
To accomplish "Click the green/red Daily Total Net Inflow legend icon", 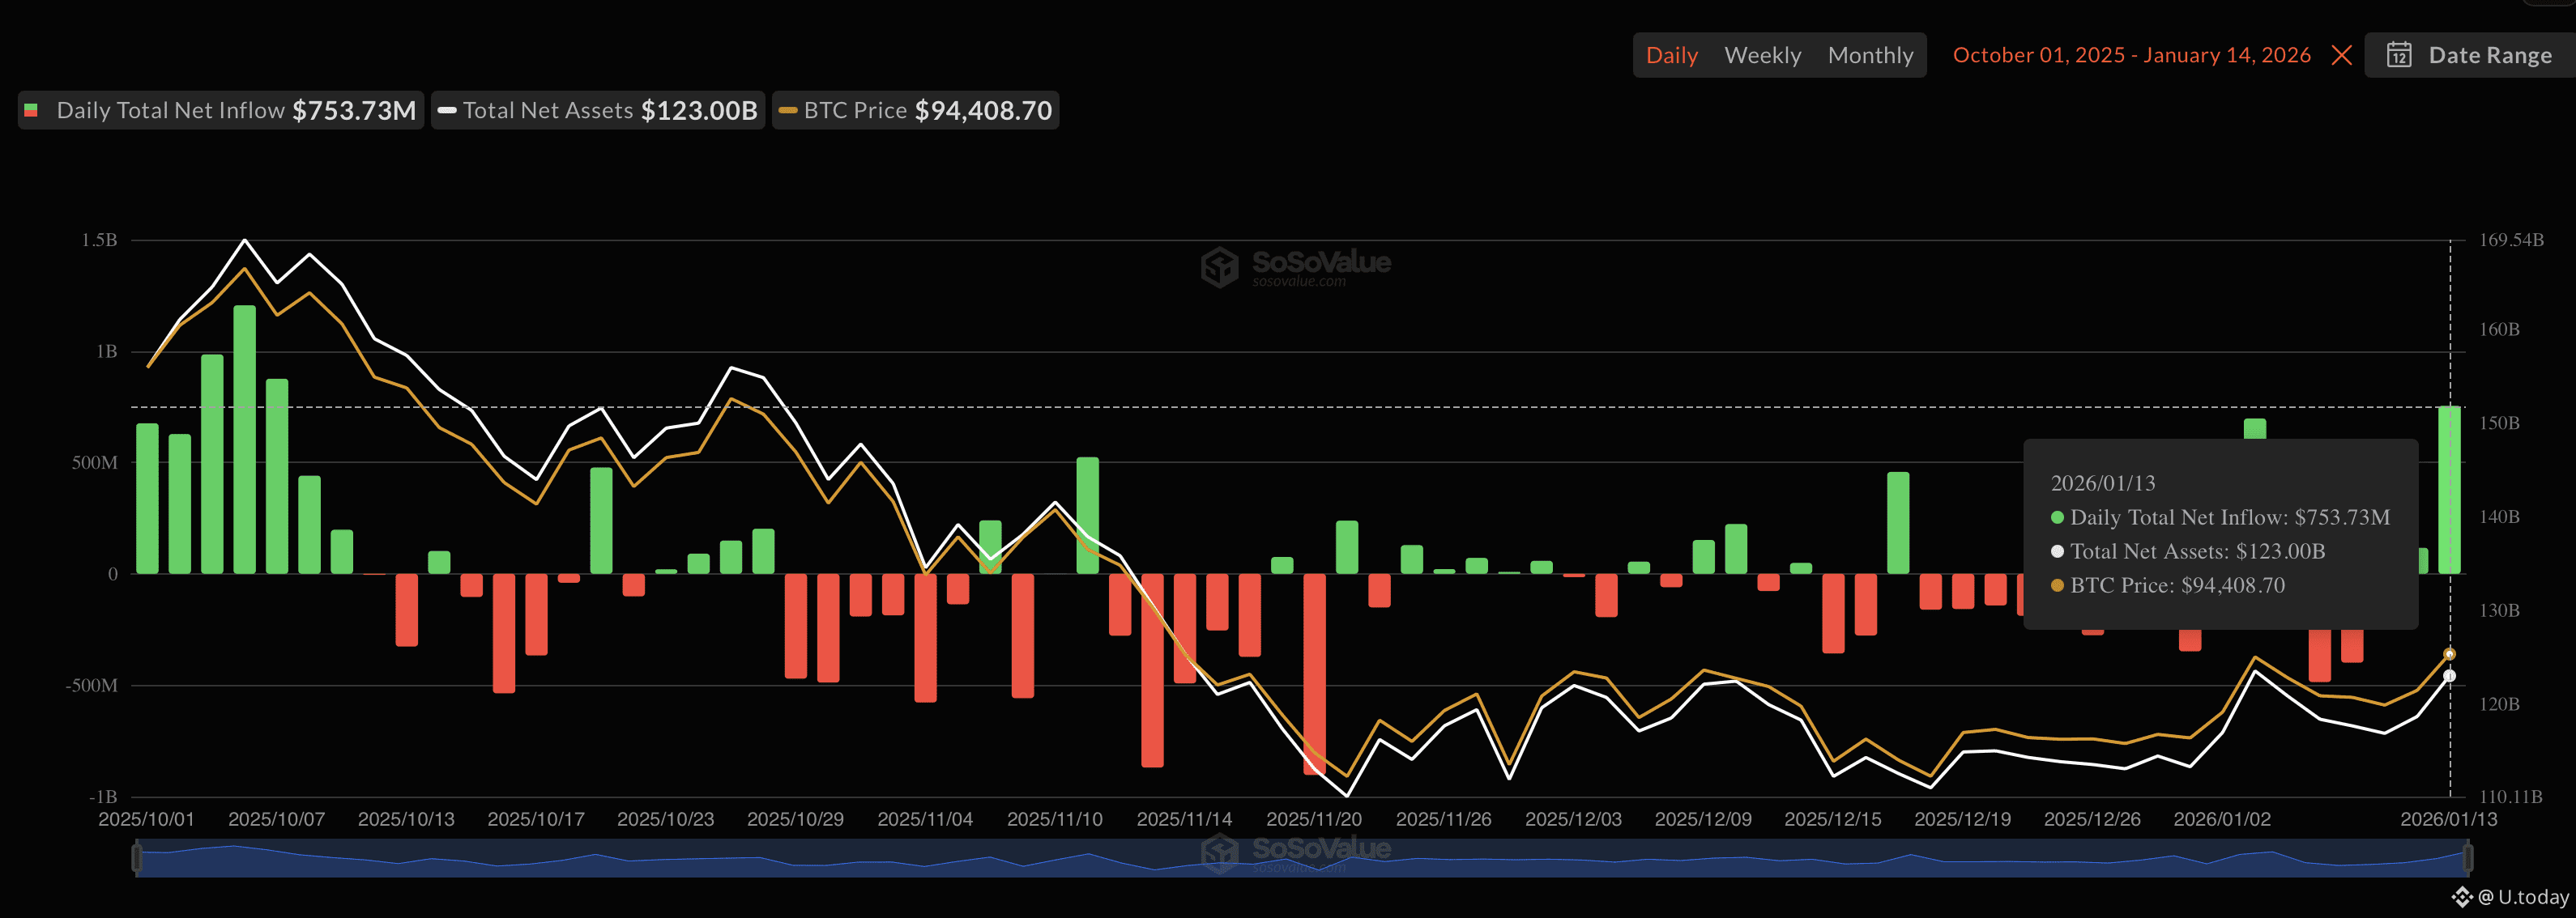I will [x=31, y=110].
